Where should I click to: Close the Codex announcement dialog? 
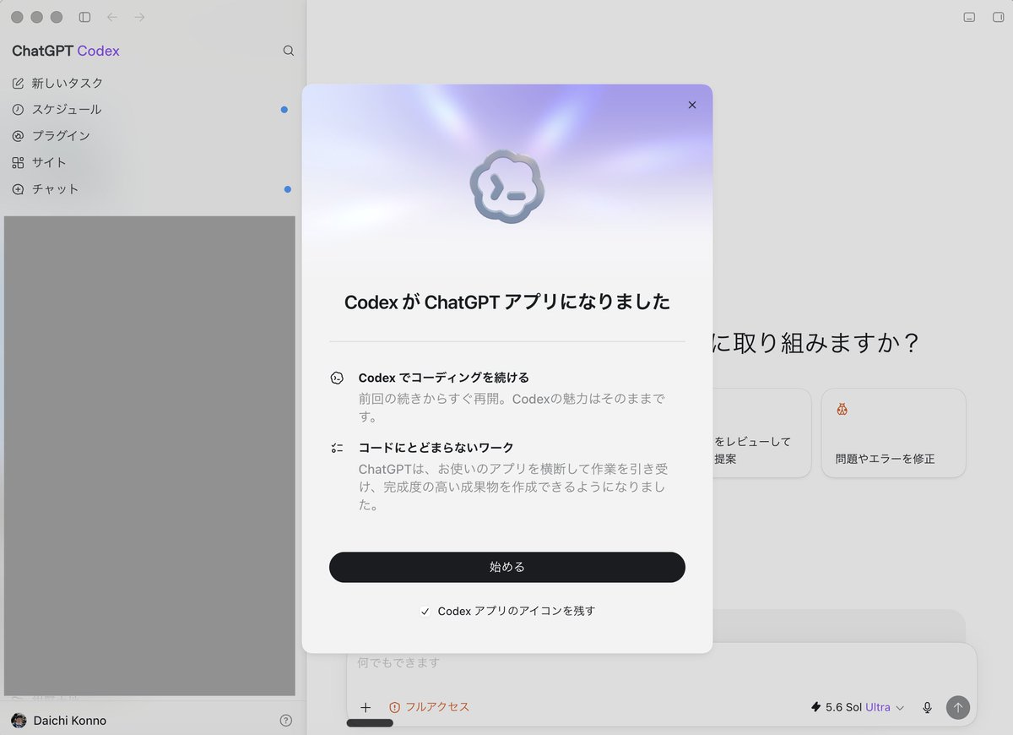692,105
